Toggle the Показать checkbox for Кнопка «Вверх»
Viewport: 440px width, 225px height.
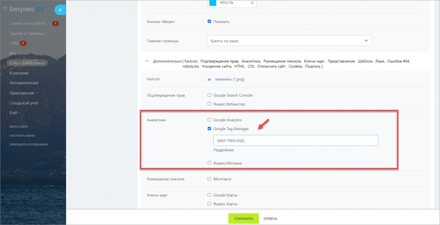pyautogui.click(x=209, y=21)
